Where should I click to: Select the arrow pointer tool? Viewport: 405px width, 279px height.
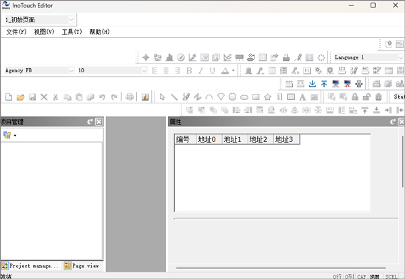coord(162,97)
